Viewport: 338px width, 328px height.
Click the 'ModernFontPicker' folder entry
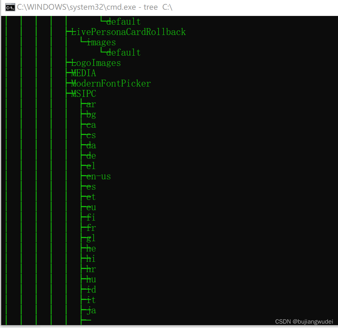(x=111, y=83)
